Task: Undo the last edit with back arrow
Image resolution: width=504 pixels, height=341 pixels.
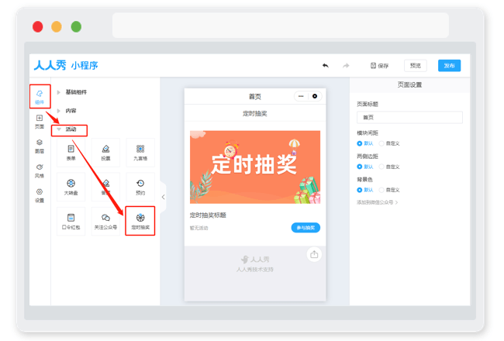Action: pos(326,66)
